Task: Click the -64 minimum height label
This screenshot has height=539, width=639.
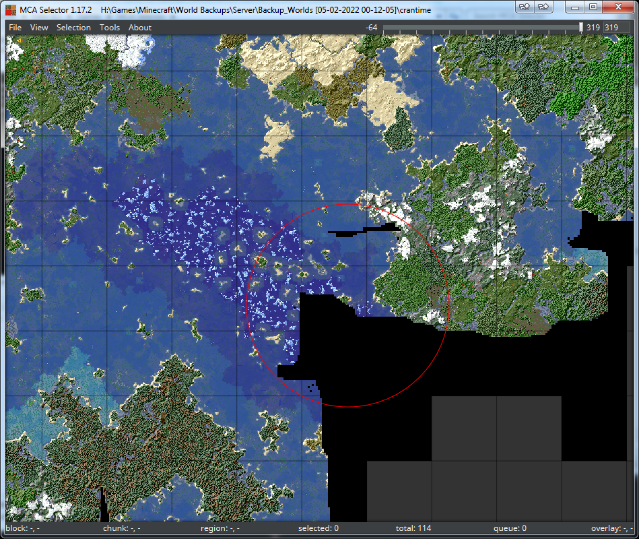Action: click(x=371, y=28)
